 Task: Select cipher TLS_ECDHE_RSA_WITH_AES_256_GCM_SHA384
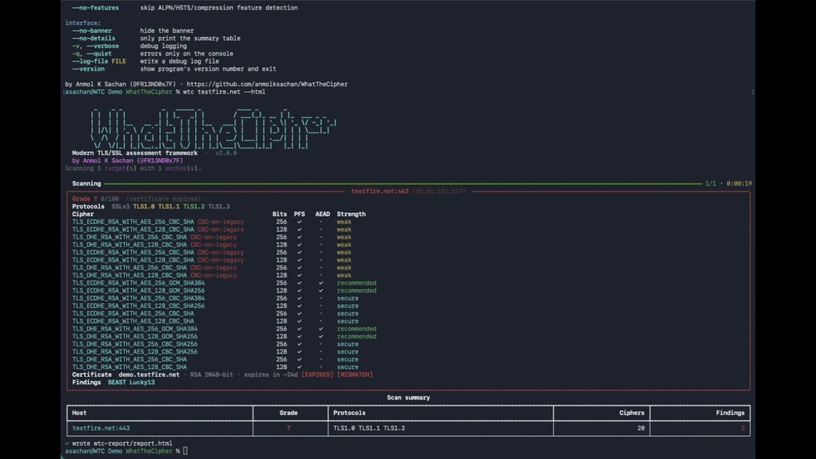[138, 283]
